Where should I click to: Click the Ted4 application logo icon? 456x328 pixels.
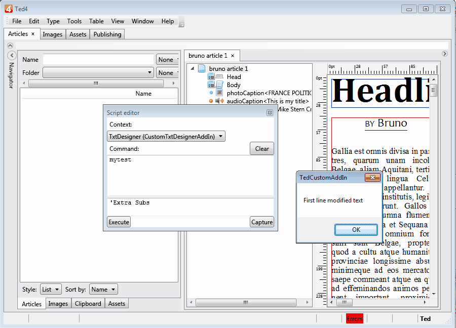tap(9, 9)
